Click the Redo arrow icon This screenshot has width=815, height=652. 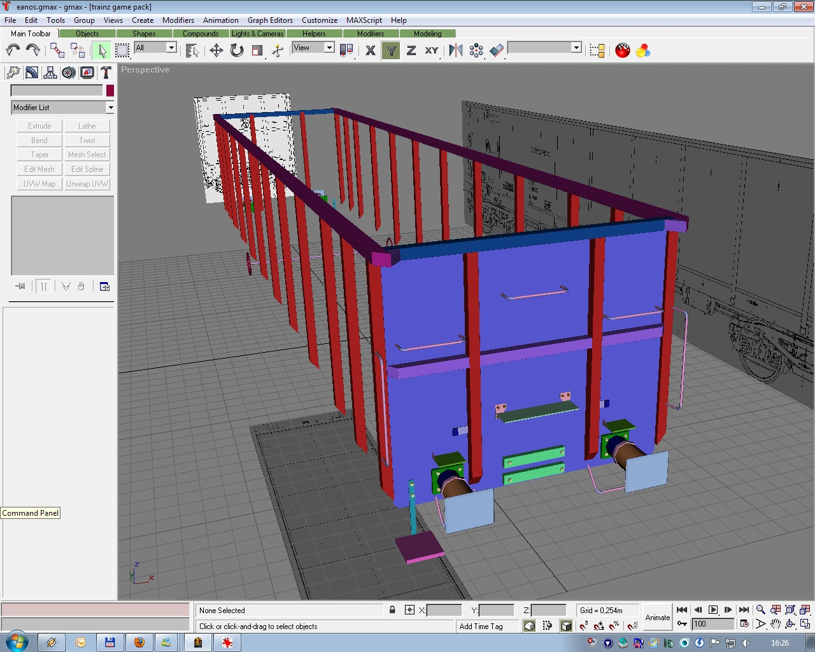tap(33, 50)
